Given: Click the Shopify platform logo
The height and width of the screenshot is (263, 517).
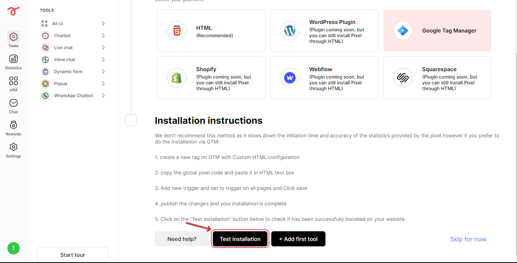Looking at the screenshot, I should point(177,78).
